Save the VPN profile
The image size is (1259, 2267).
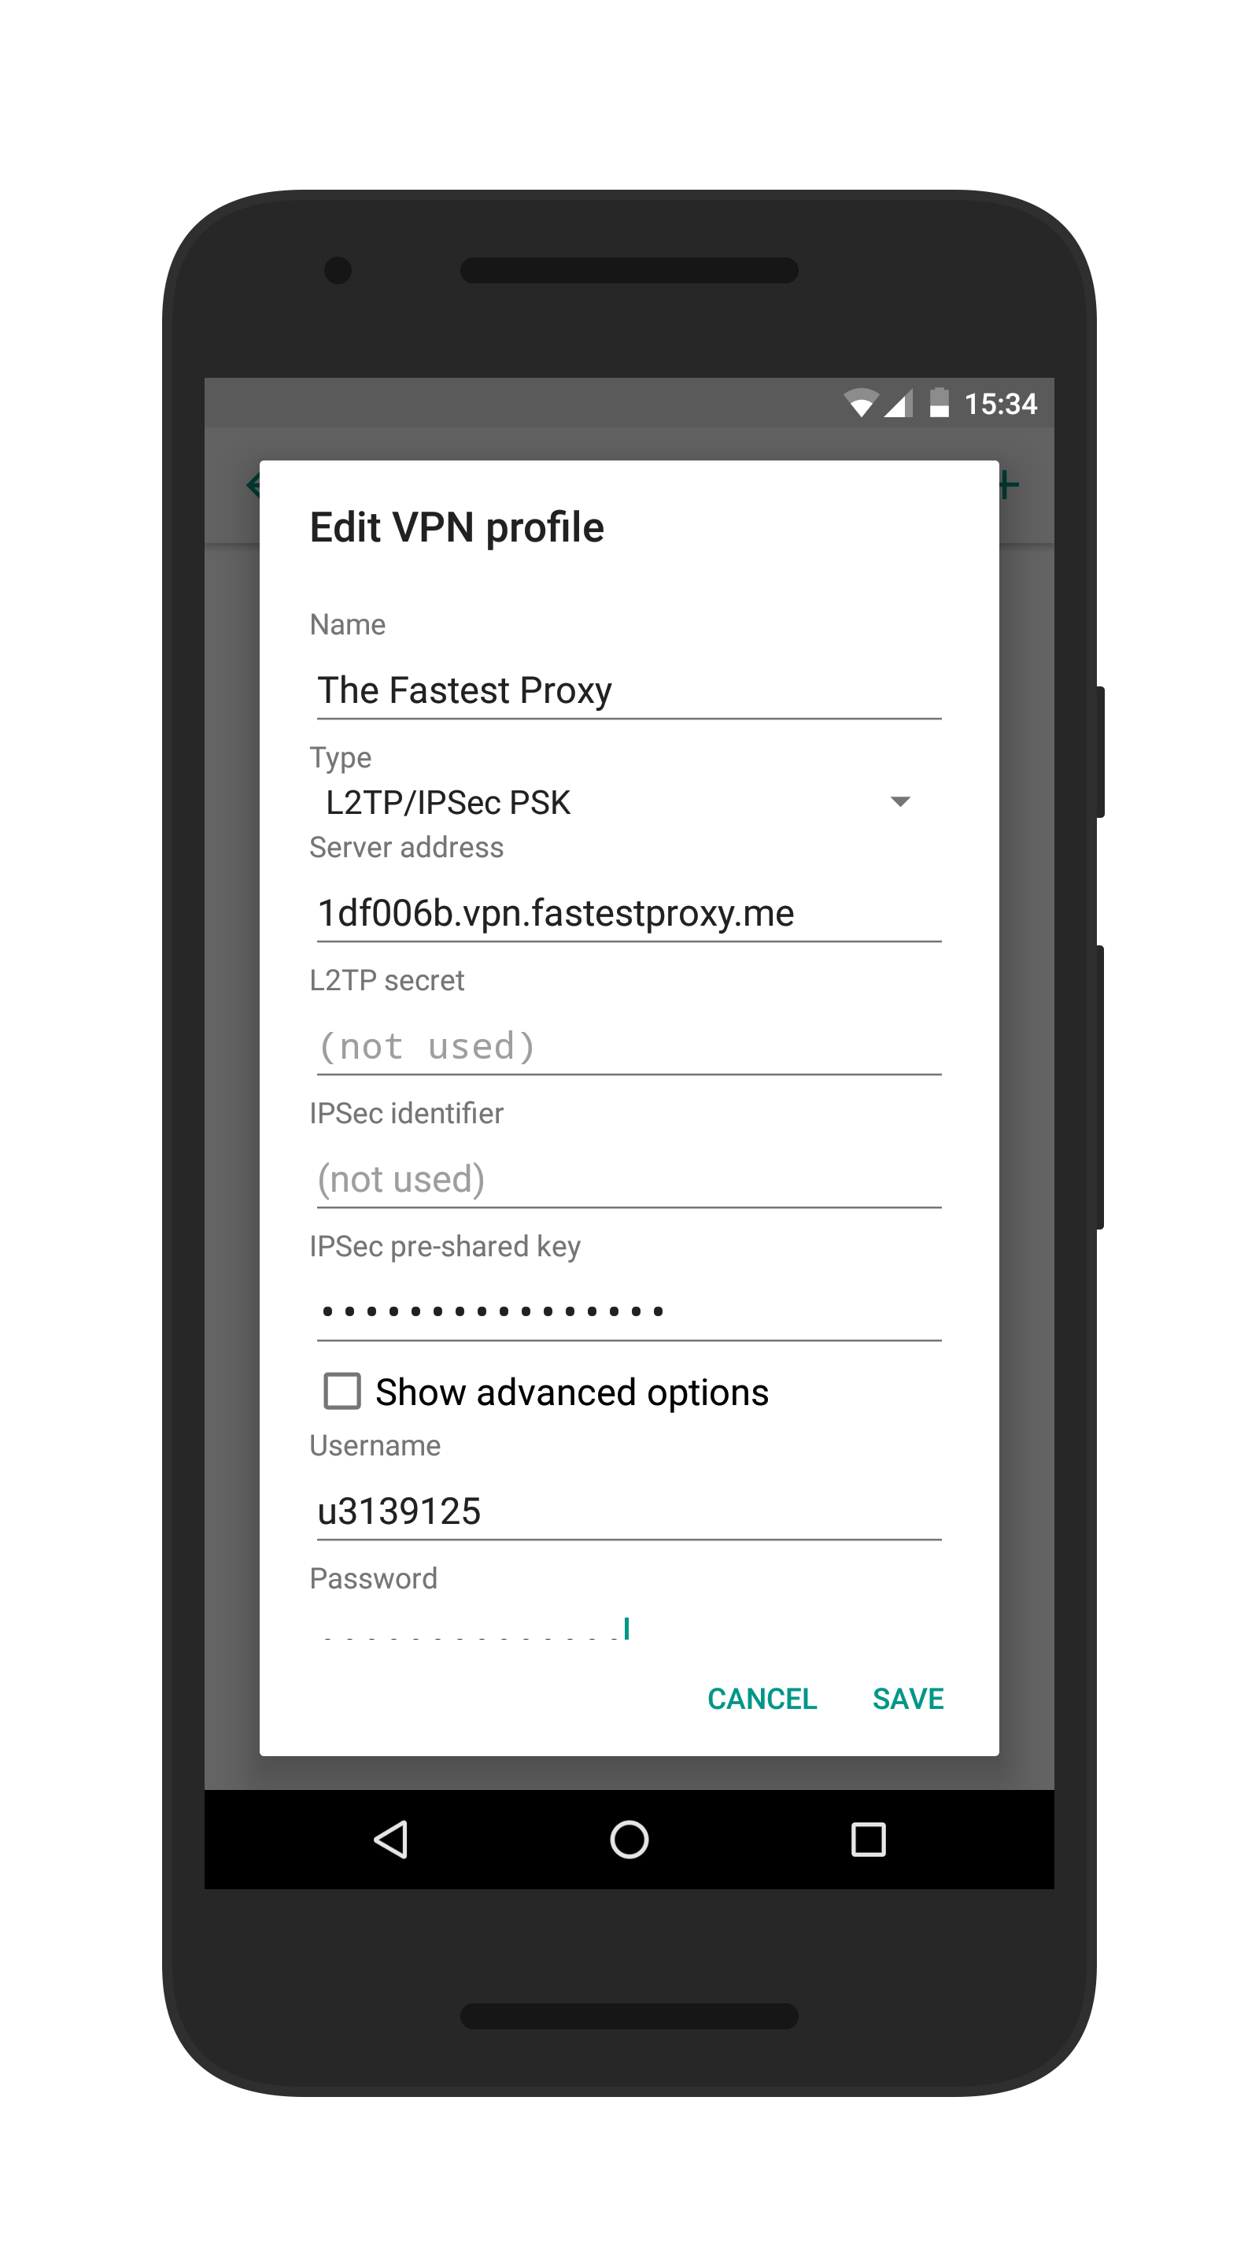[x=908, y=1699]
